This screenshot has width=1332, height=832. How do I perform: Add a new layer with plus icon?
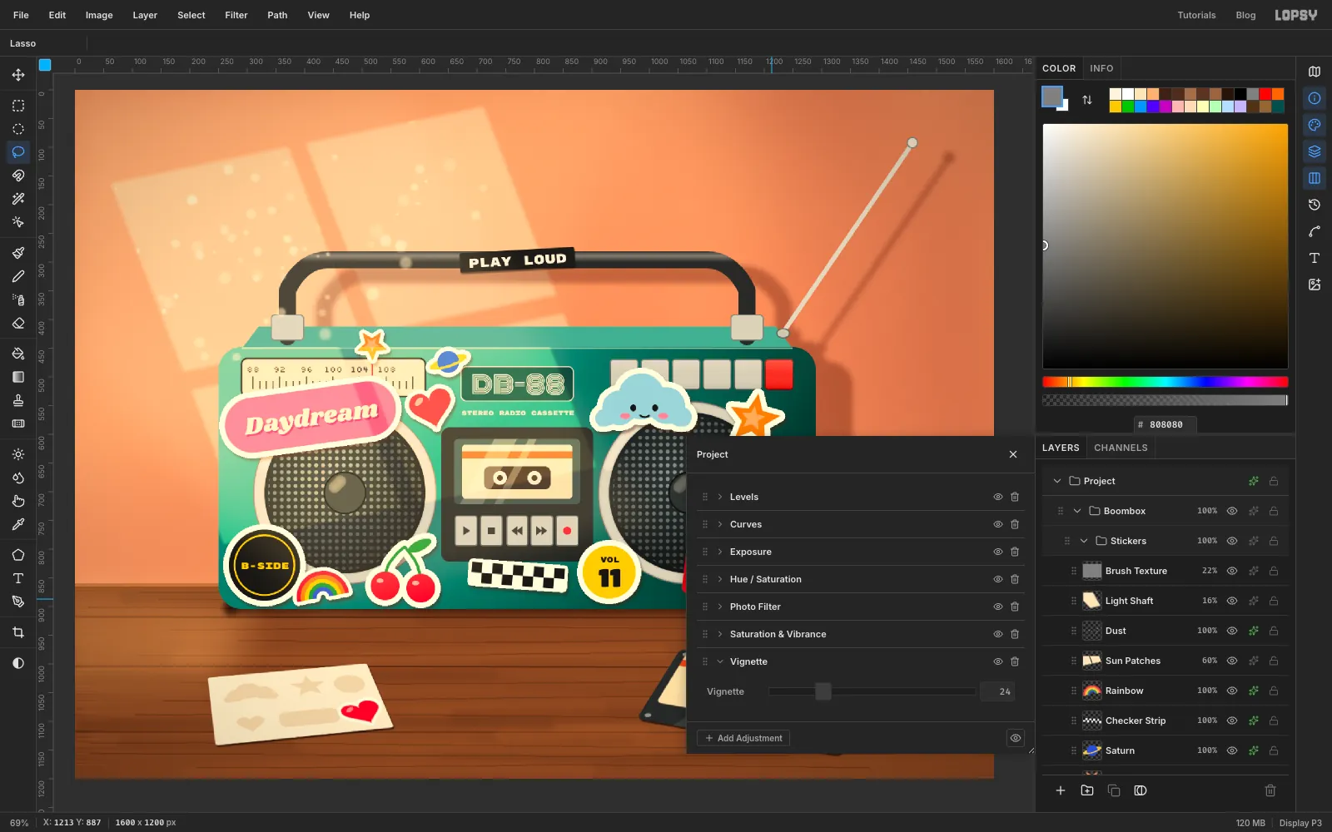coord(1061,790)
